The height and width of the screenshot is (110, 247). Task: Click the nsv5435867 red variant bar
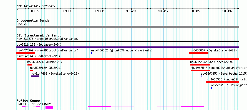[x=198, y=53]
